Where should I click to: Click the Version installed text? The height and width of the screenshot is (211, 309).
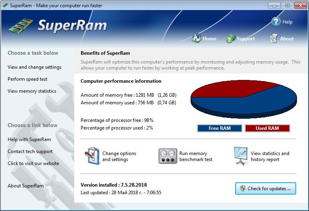[114, 185]
